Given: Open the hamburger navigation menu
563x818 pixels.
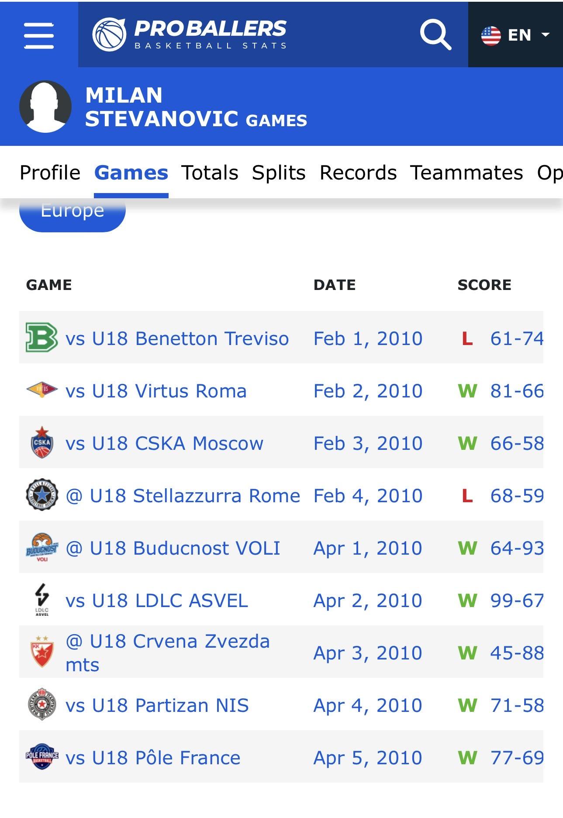Looking at the screenshot, I should coord(39,35).
